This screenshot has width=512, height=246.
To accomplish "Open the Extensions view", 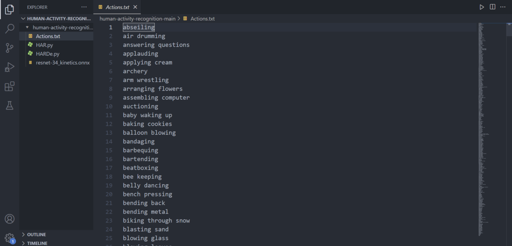I will click(9, 86).
